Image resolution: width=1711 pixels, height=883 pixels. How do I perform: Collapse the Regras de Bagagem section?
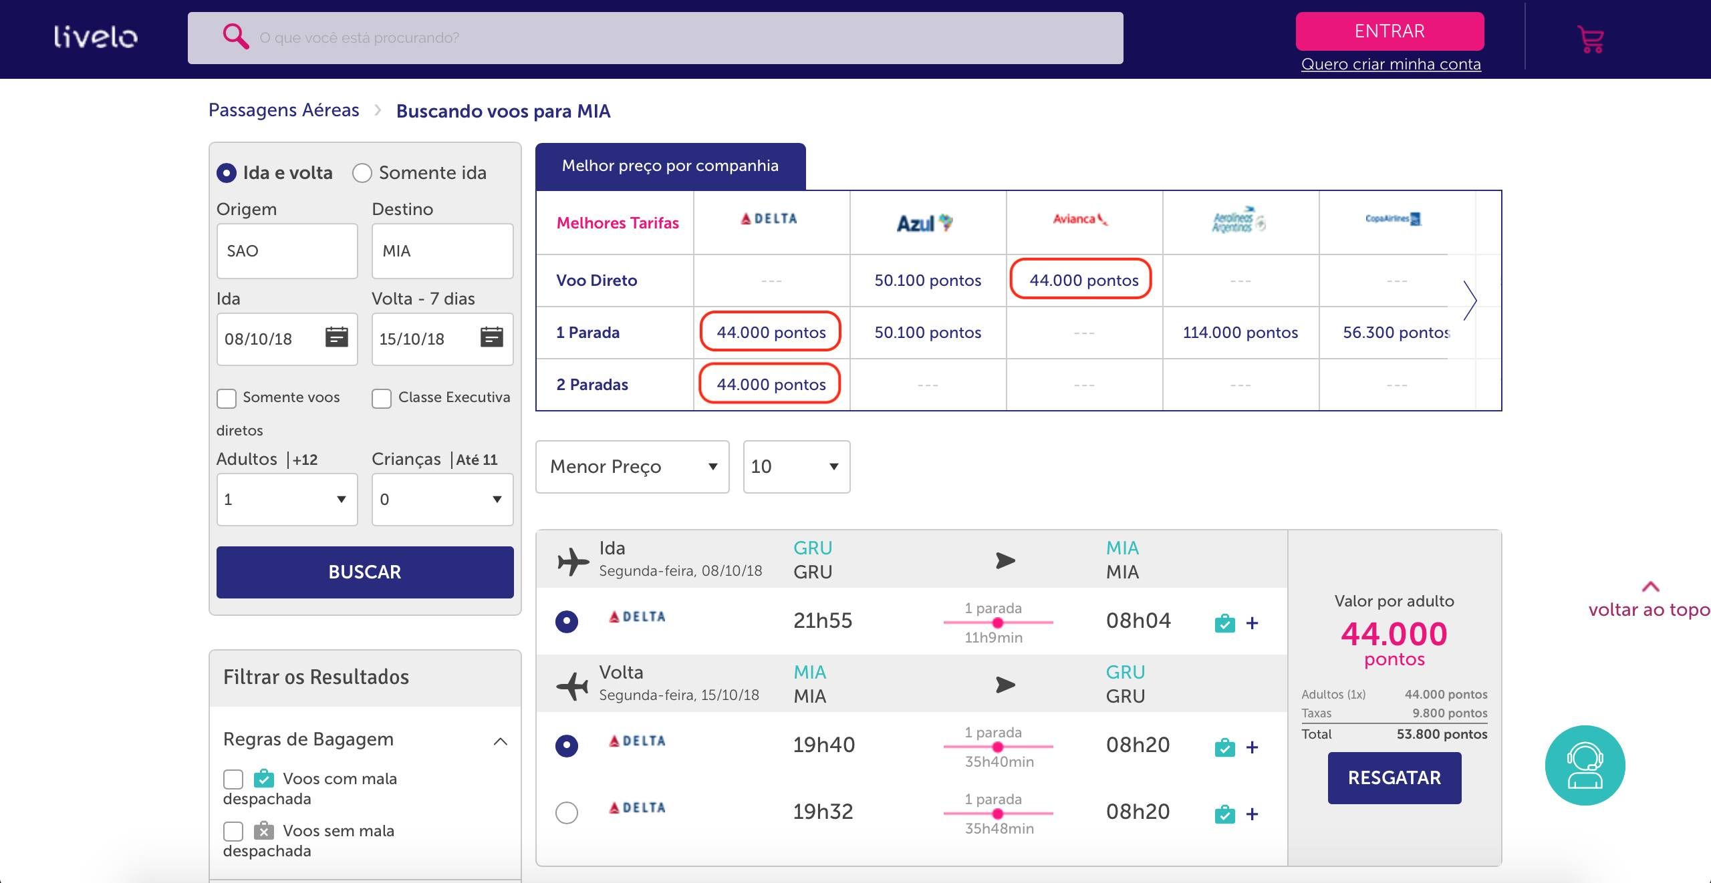point(500,741)
